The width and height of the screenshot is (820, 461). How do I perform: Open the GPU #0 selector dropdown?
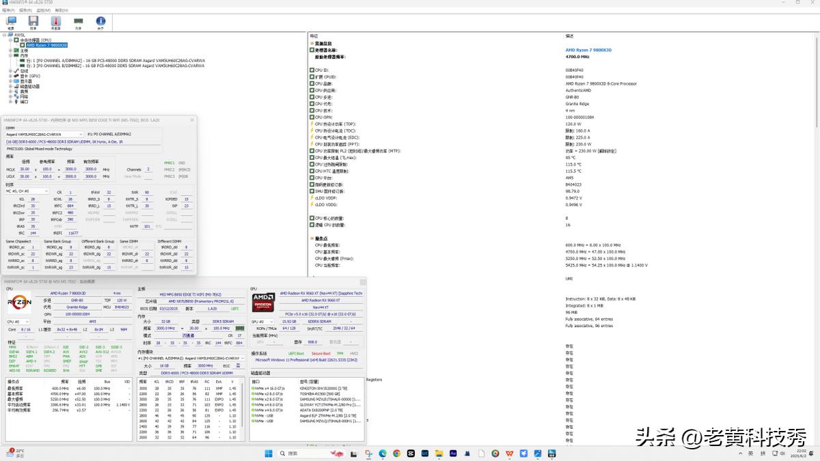coord(258,322)
